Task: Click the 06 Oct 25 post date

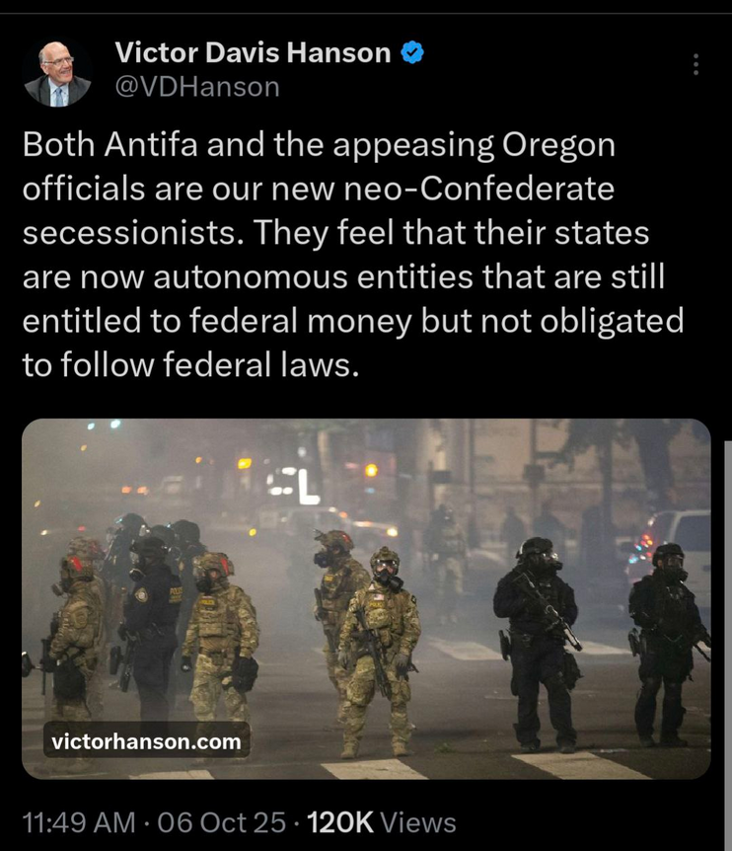Action: tap(221, 822)
